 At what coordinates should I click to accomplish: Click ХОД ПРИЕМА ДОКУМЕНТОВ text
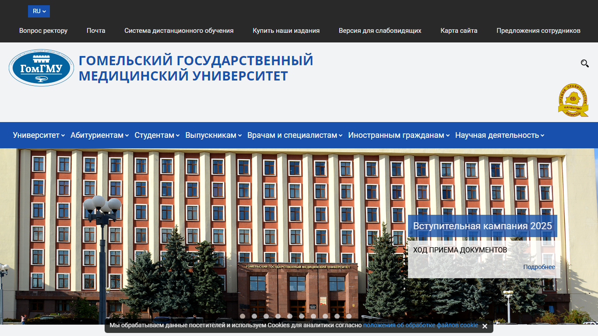click(460, 250)
